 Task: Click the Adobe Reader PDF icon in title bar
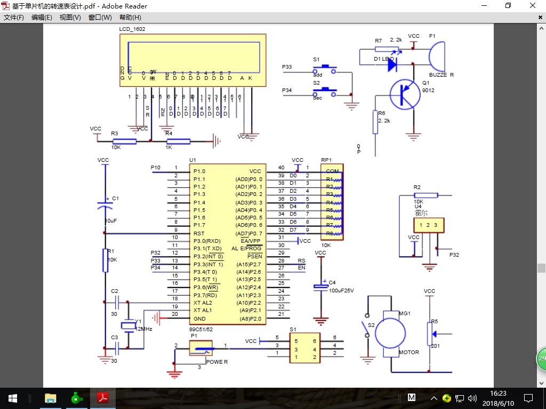click(6, 6)
